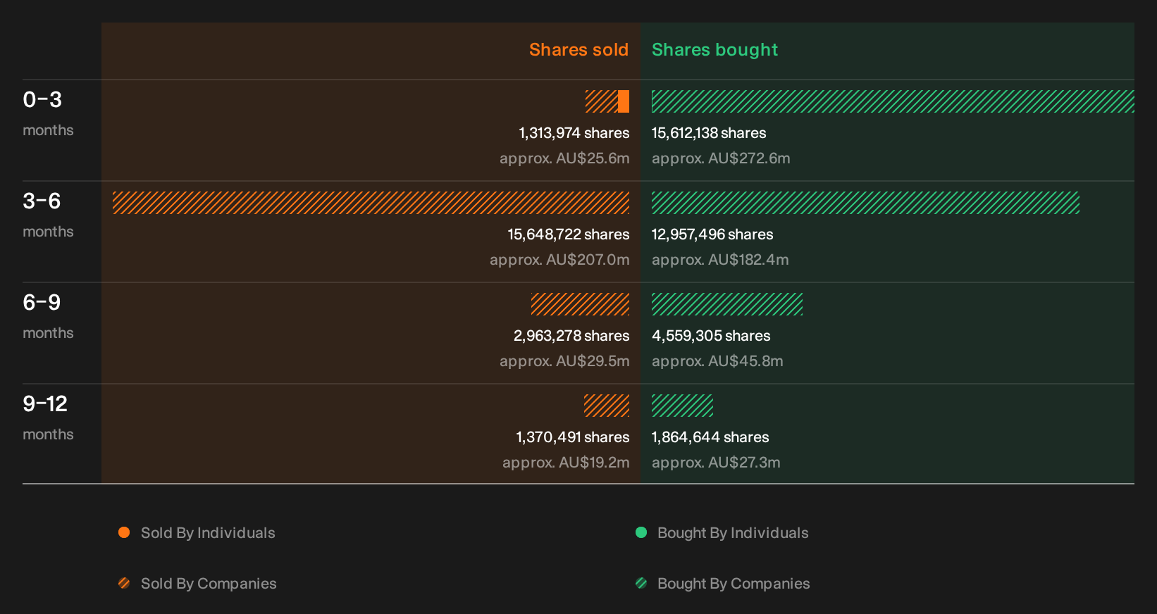
Task: Click the approx. AU$19.2m amount
Action: click(566, 463)
